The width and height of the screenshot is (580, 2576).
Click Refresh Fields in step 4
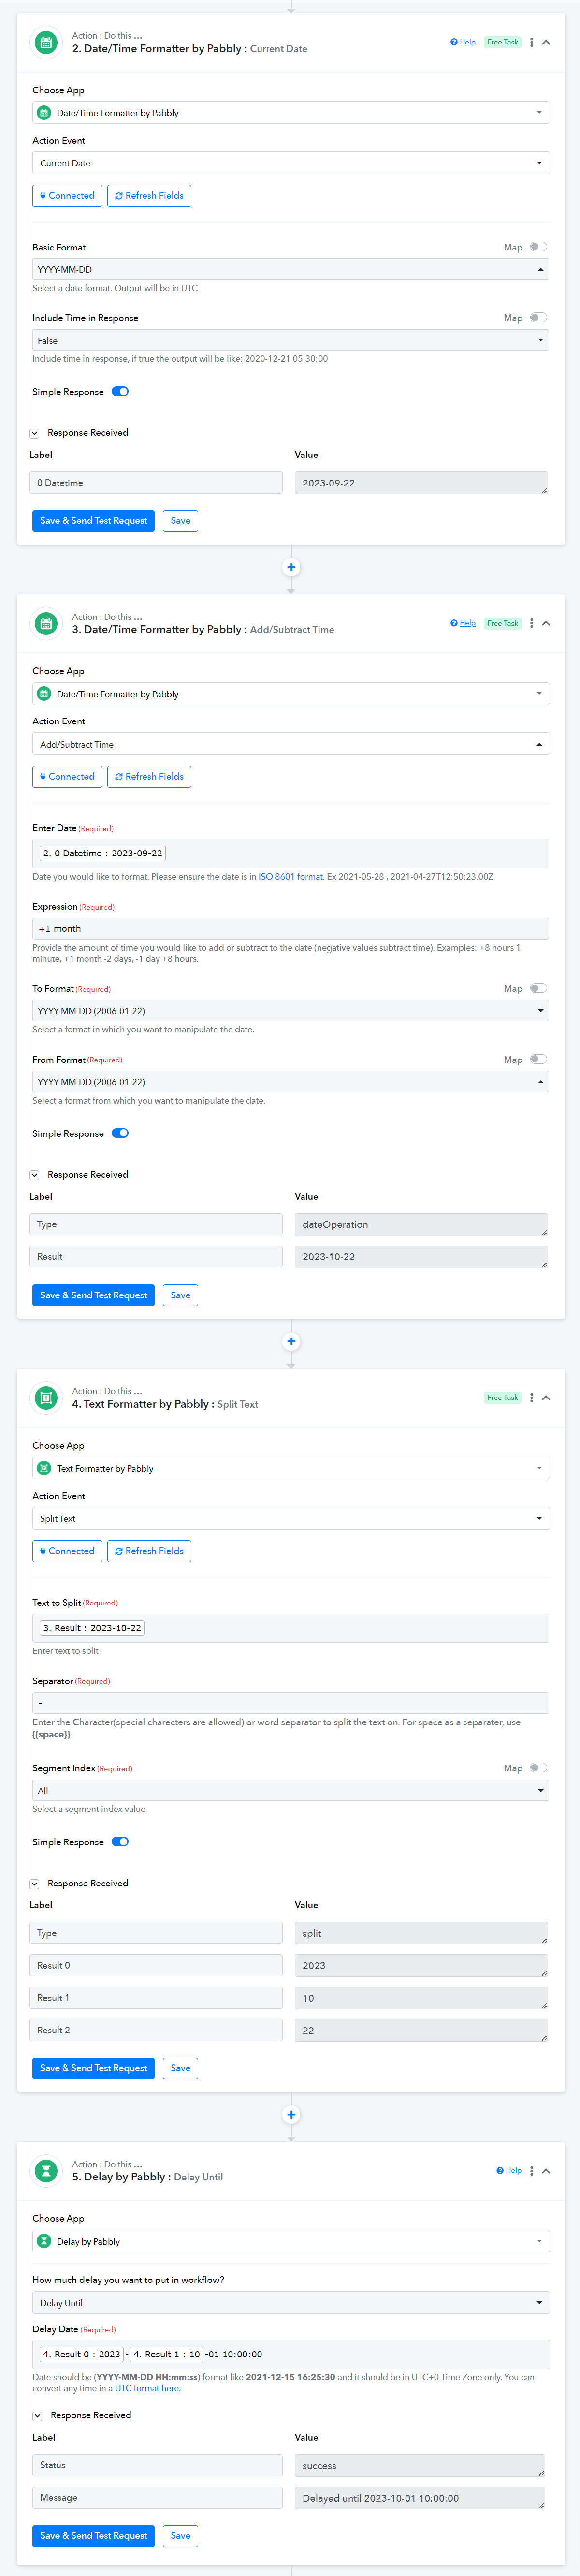[149, 1551]
